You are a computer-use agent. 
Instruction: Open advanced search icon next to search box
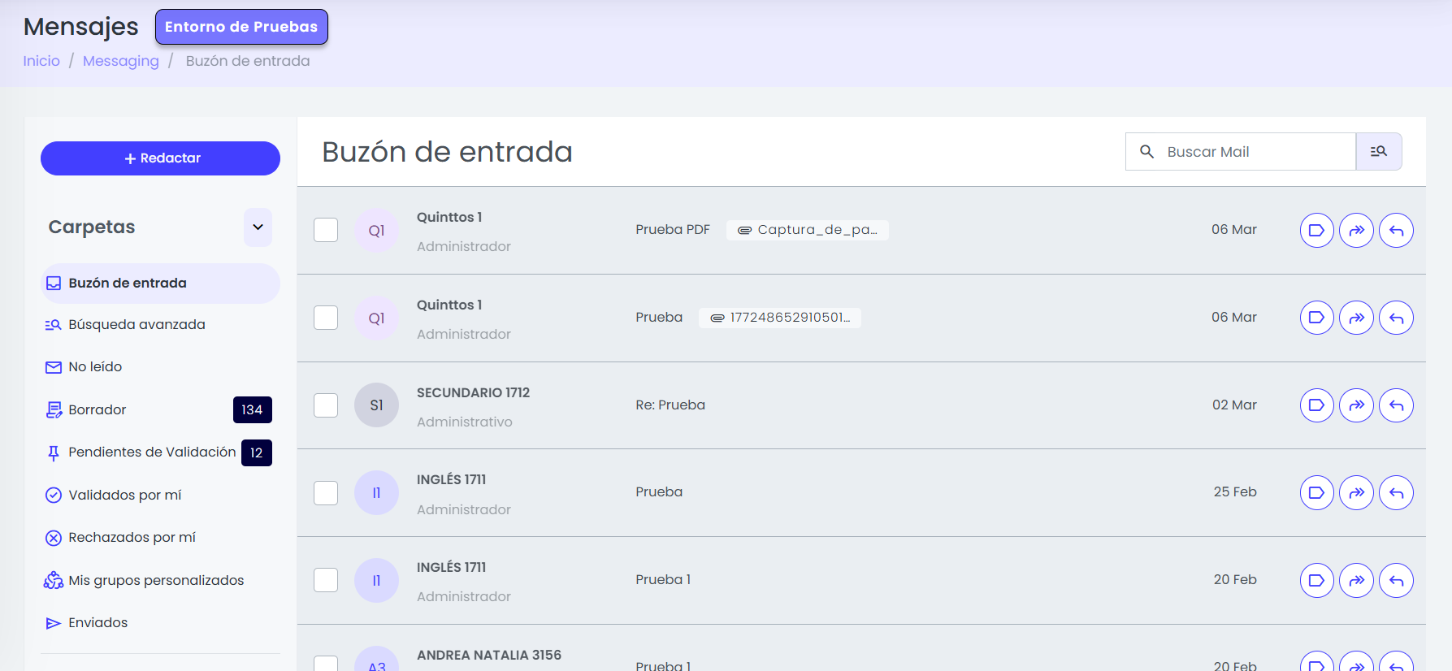1379,152
